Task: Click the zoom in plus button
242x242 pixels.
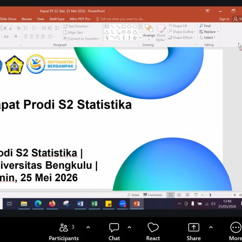Action: click(235, 195)
